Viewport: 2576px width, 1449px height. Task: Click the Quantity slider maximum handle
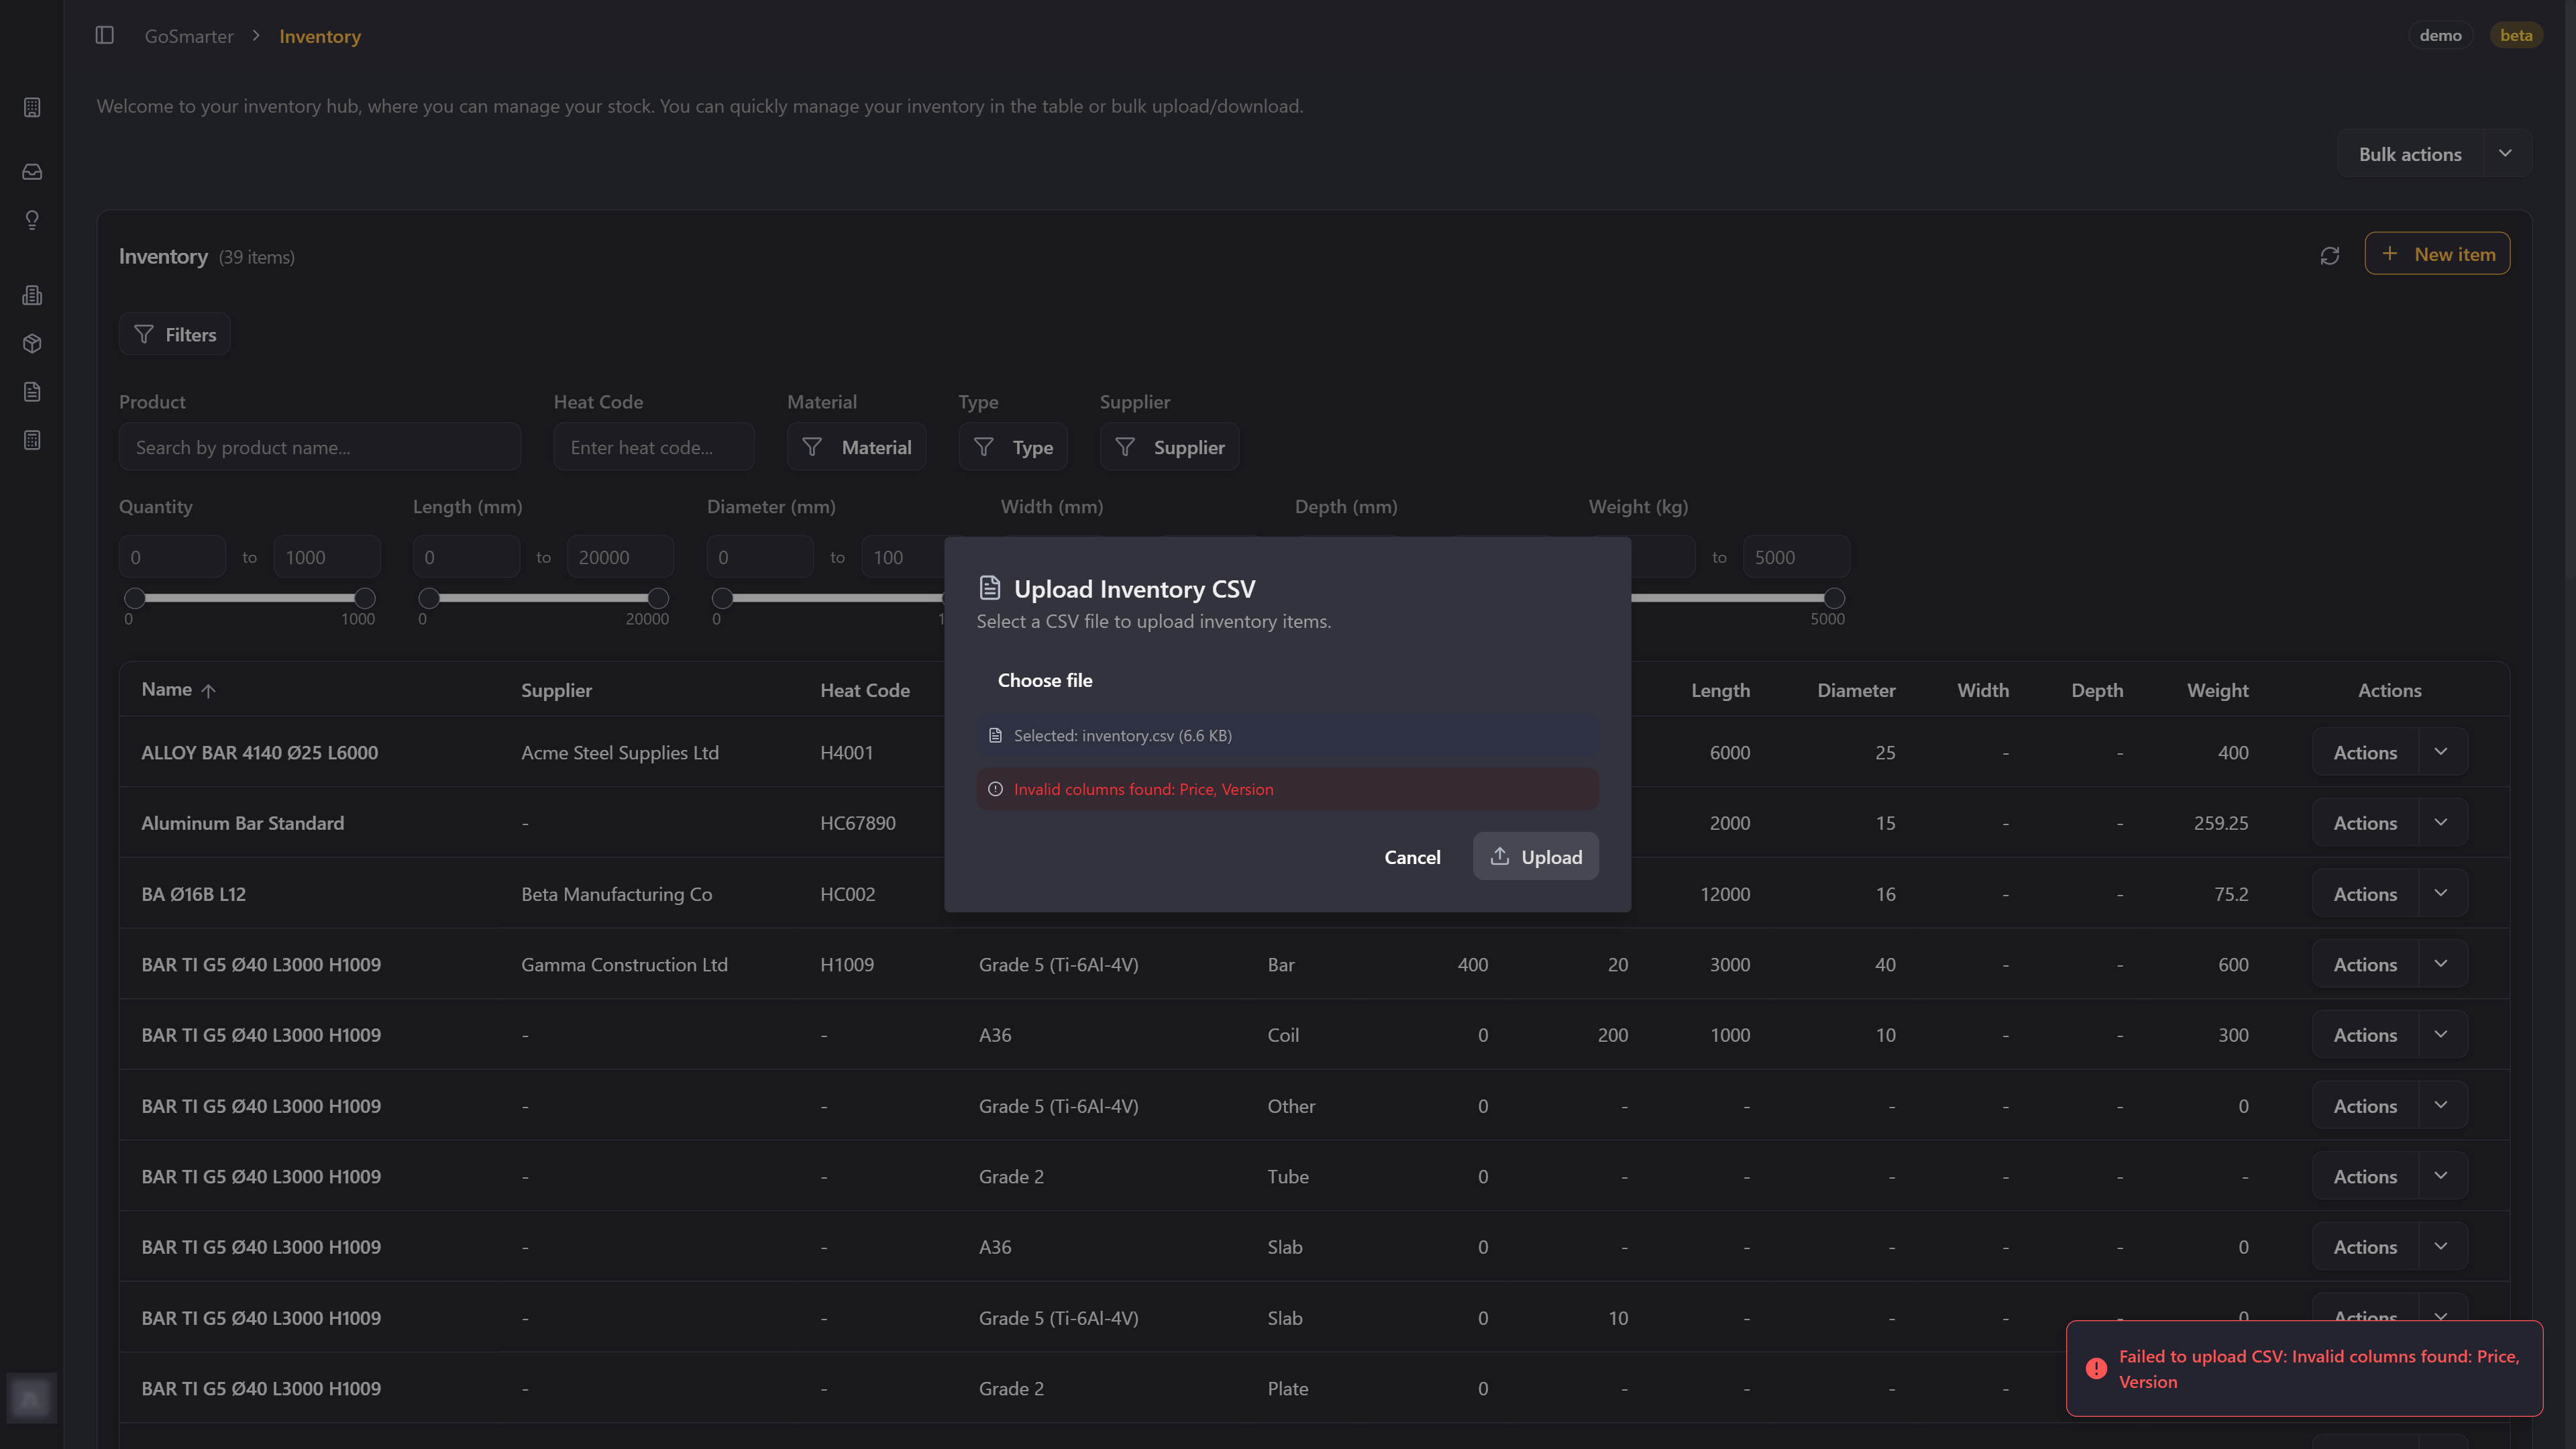365,598
